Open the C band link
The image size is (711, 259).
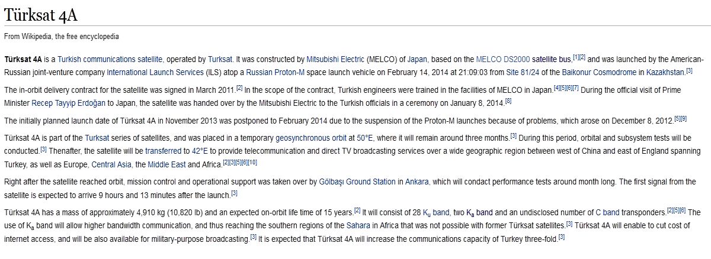point(607,212)
